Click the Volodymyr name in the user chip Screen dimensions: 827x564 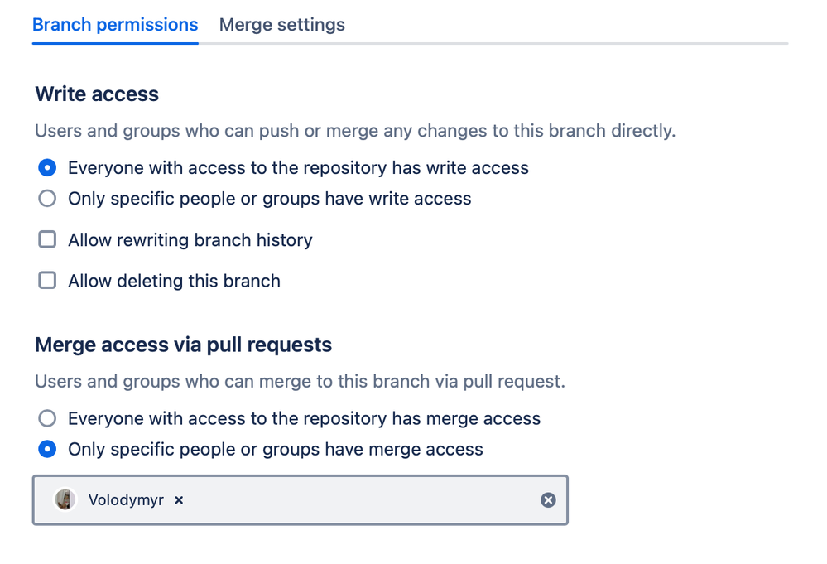[126, 500]
